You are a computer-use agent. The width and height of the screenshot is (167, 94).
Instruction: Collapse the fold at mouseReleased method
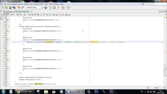(9, 51)
